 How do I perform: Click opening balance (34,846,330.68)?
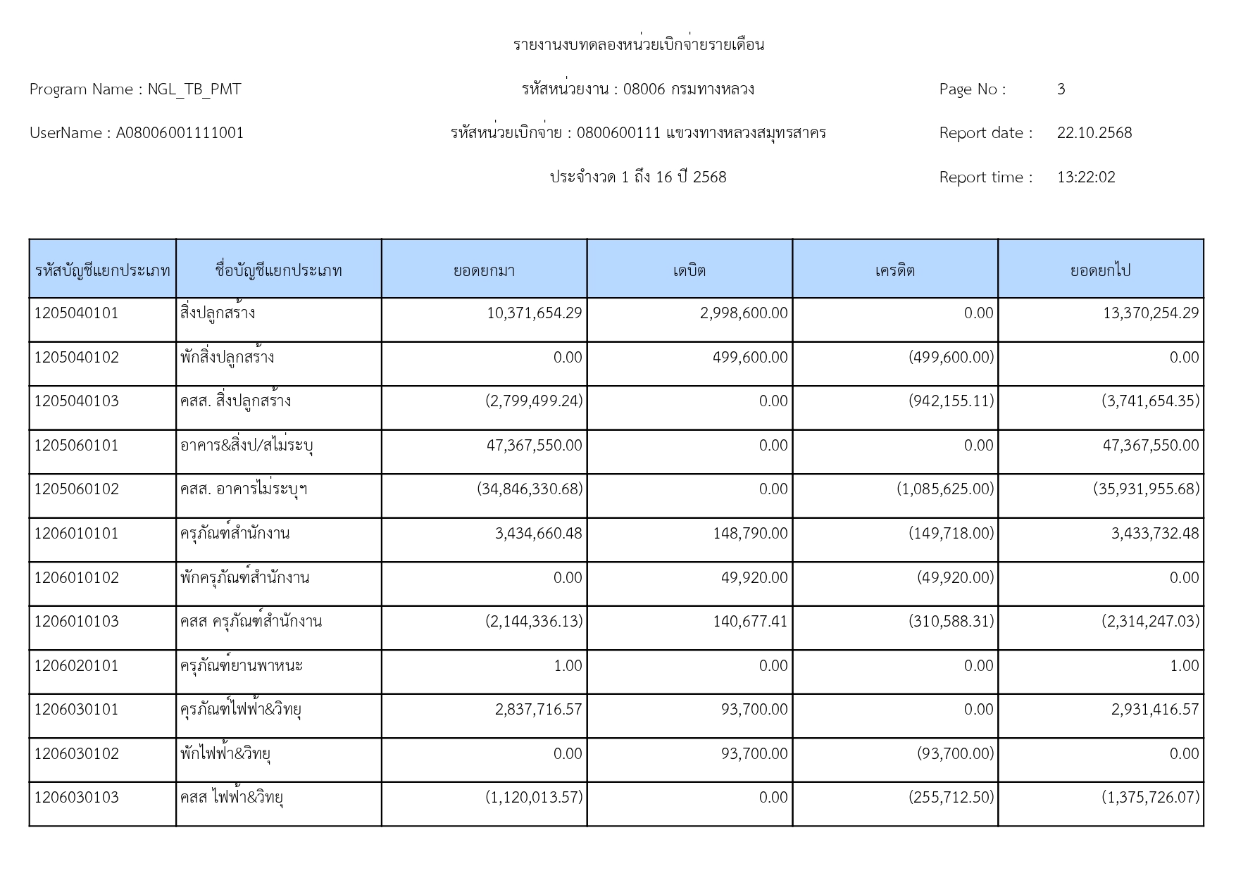pos(530,489)
